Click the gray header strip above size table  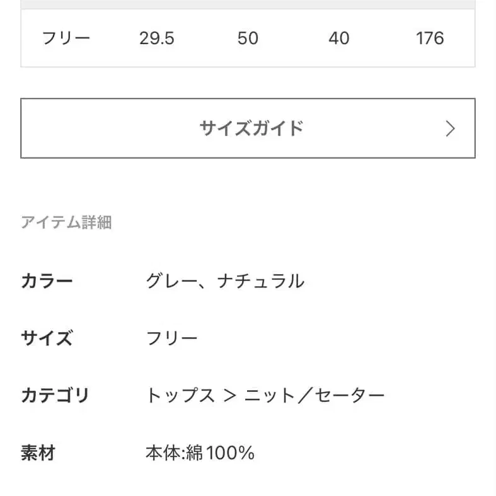click(x=248, y=4)
